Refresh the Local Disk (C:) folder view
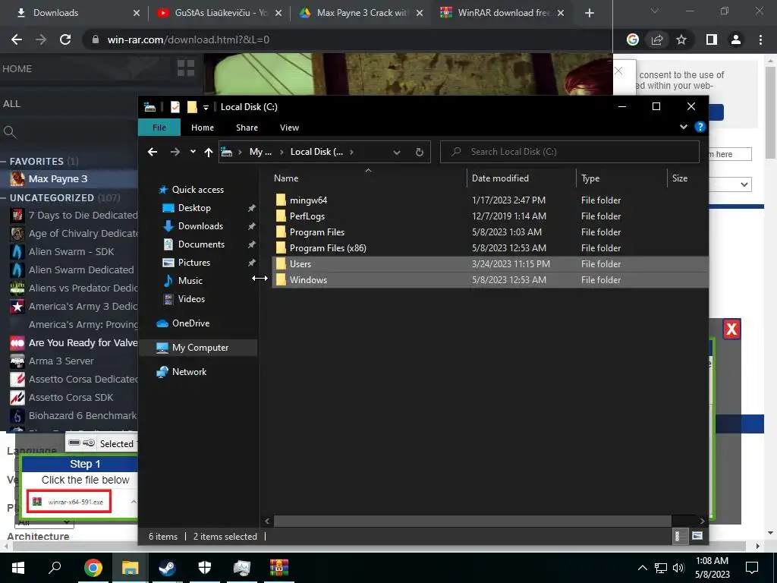The image size is (777, 583). pos(419,152)
